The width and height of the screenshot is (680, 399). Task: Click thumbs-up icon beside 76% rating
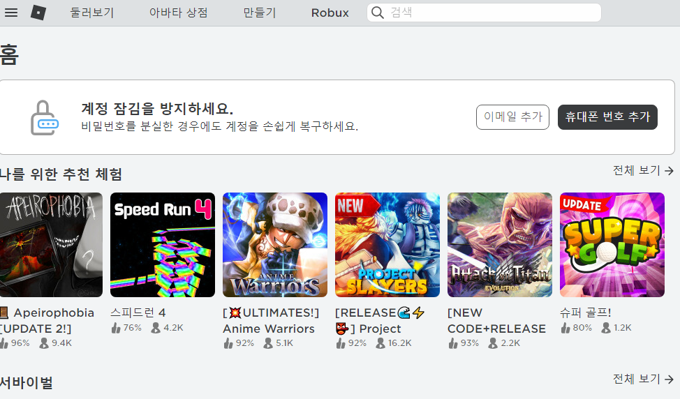(116, 328)
